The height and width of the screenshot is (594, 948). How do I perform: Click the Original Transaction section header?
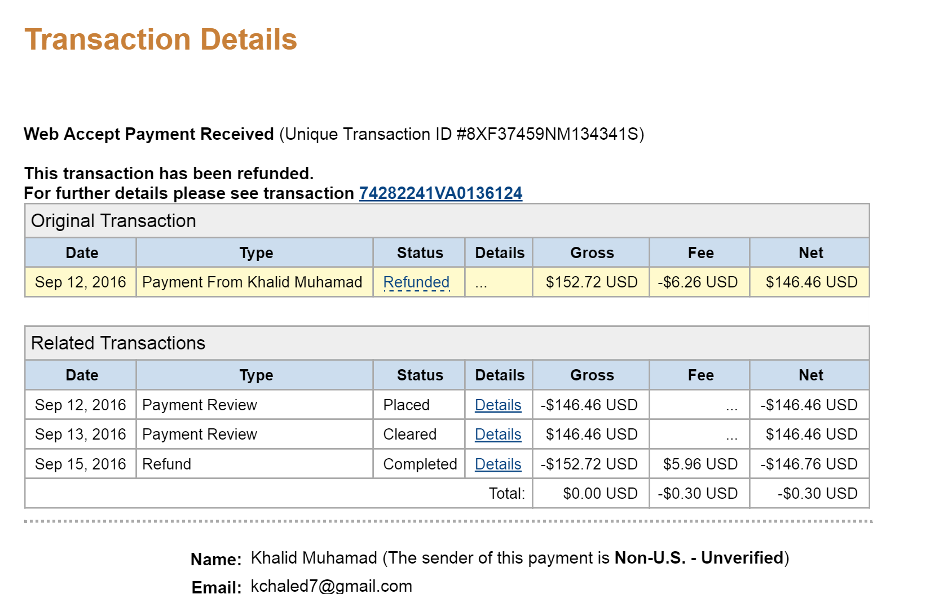[x=447, y=221]
